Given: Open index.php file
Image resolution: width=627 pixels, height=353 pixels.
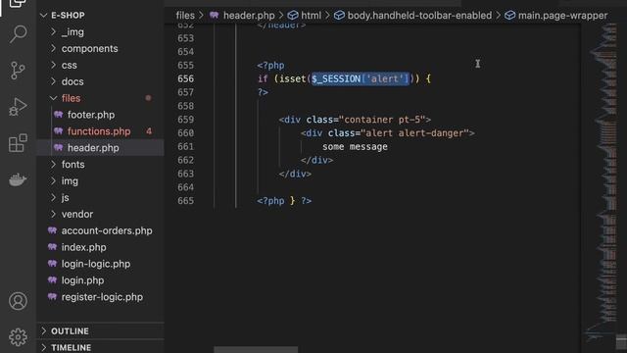Looking at the screenshot, I should pos(84,247).
